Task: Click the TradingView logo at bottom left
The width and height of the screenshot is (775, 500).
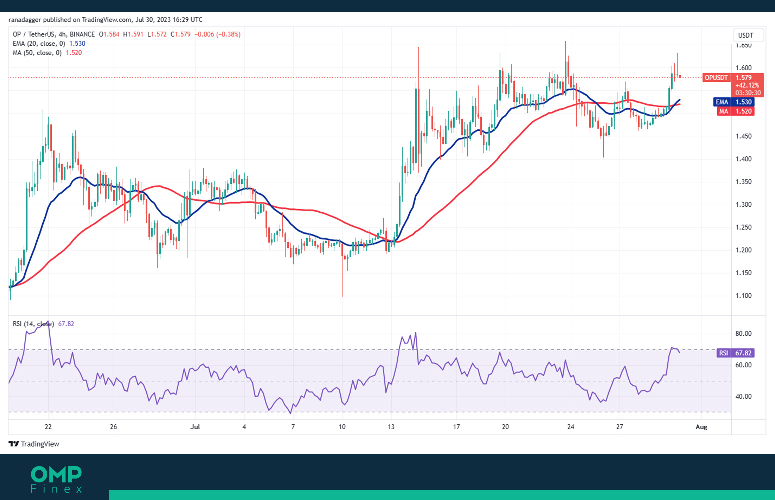Action: pyautogui.click(x=34, y=444)
